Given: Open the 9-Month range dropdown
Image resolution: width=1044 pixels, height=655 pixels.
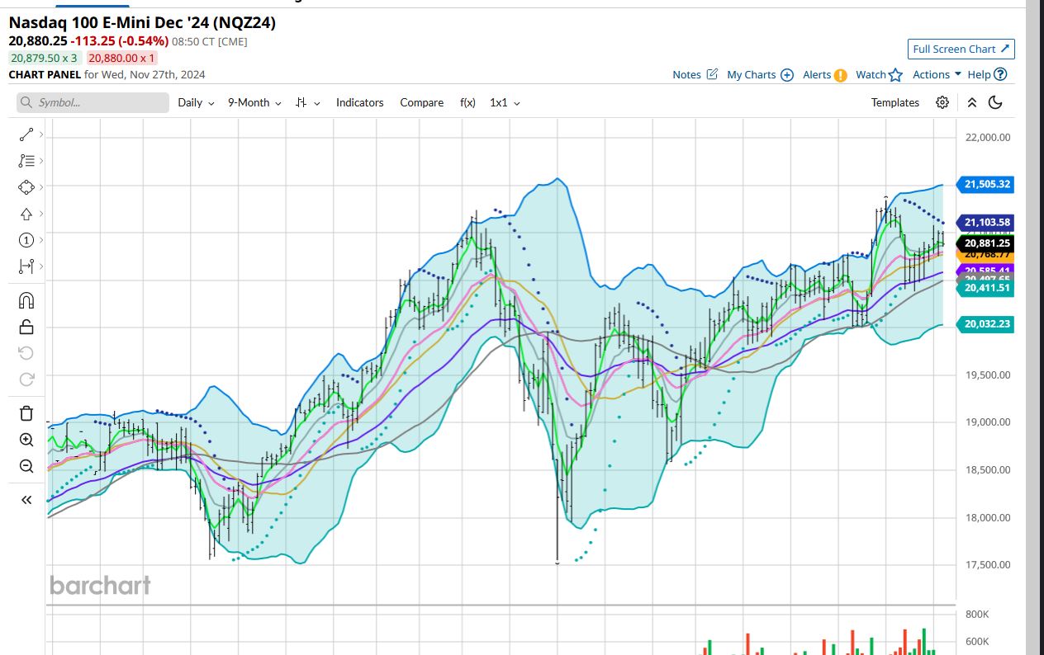Looking at the screenshot, I should click(254, 102).
